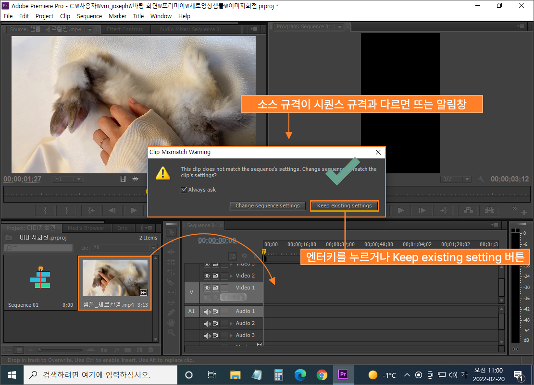Image resolution: width=534 pixels, height=385 pixels.
Task: Click Drag Video Only filmstrip icon in Source monitor
Action: (x=123, y=179)
